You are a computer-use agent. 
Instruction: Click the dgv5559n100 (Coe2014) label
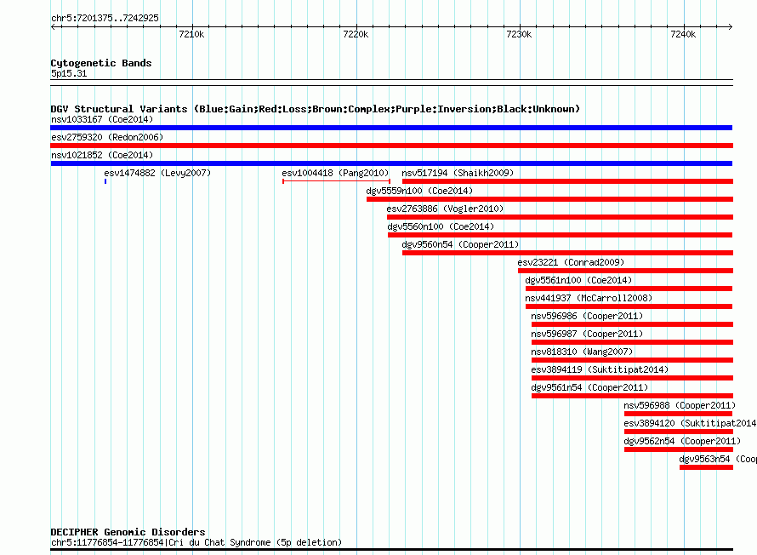[x=419, y=191]
